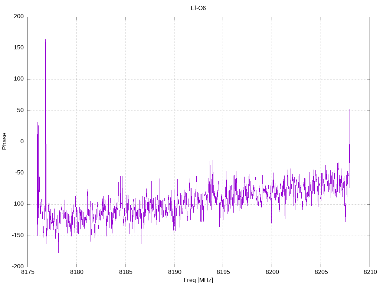Viewport: 380px width, 285px height.
Task: Click the -150 y-axis tick label
Action: tap(18, 235)
